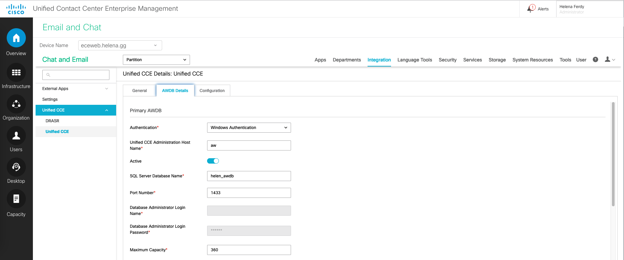Open the Overview home icon
Image resolution: width=624 pixels, height=260 pixels.
16,38
